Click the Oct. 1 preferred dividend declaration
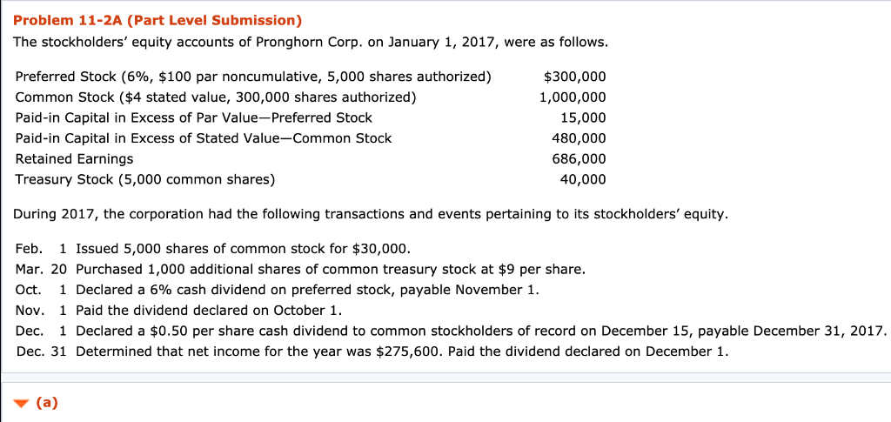This screenshot has width=891, height=422. click(307, 289)
